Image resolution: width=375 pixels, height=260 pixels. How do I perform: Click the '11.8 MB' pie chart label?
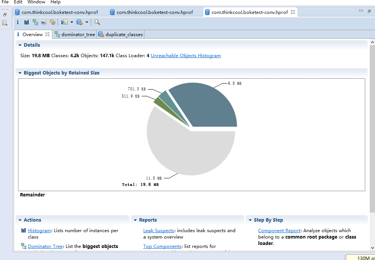(x=154, y=178)
